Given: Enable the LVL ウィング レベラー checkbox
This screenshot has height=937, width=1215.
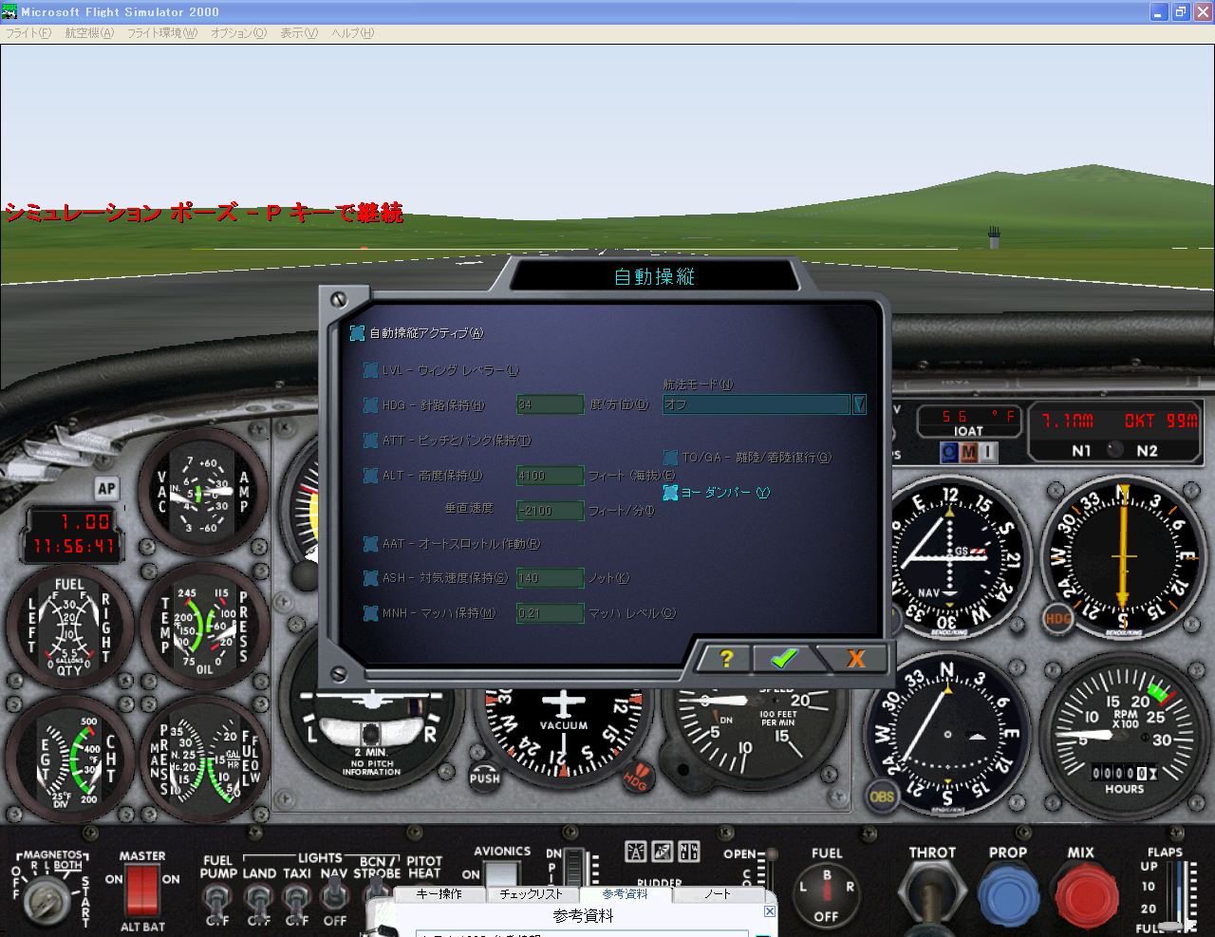Looking at the screenshot, I should click(371, 370).
